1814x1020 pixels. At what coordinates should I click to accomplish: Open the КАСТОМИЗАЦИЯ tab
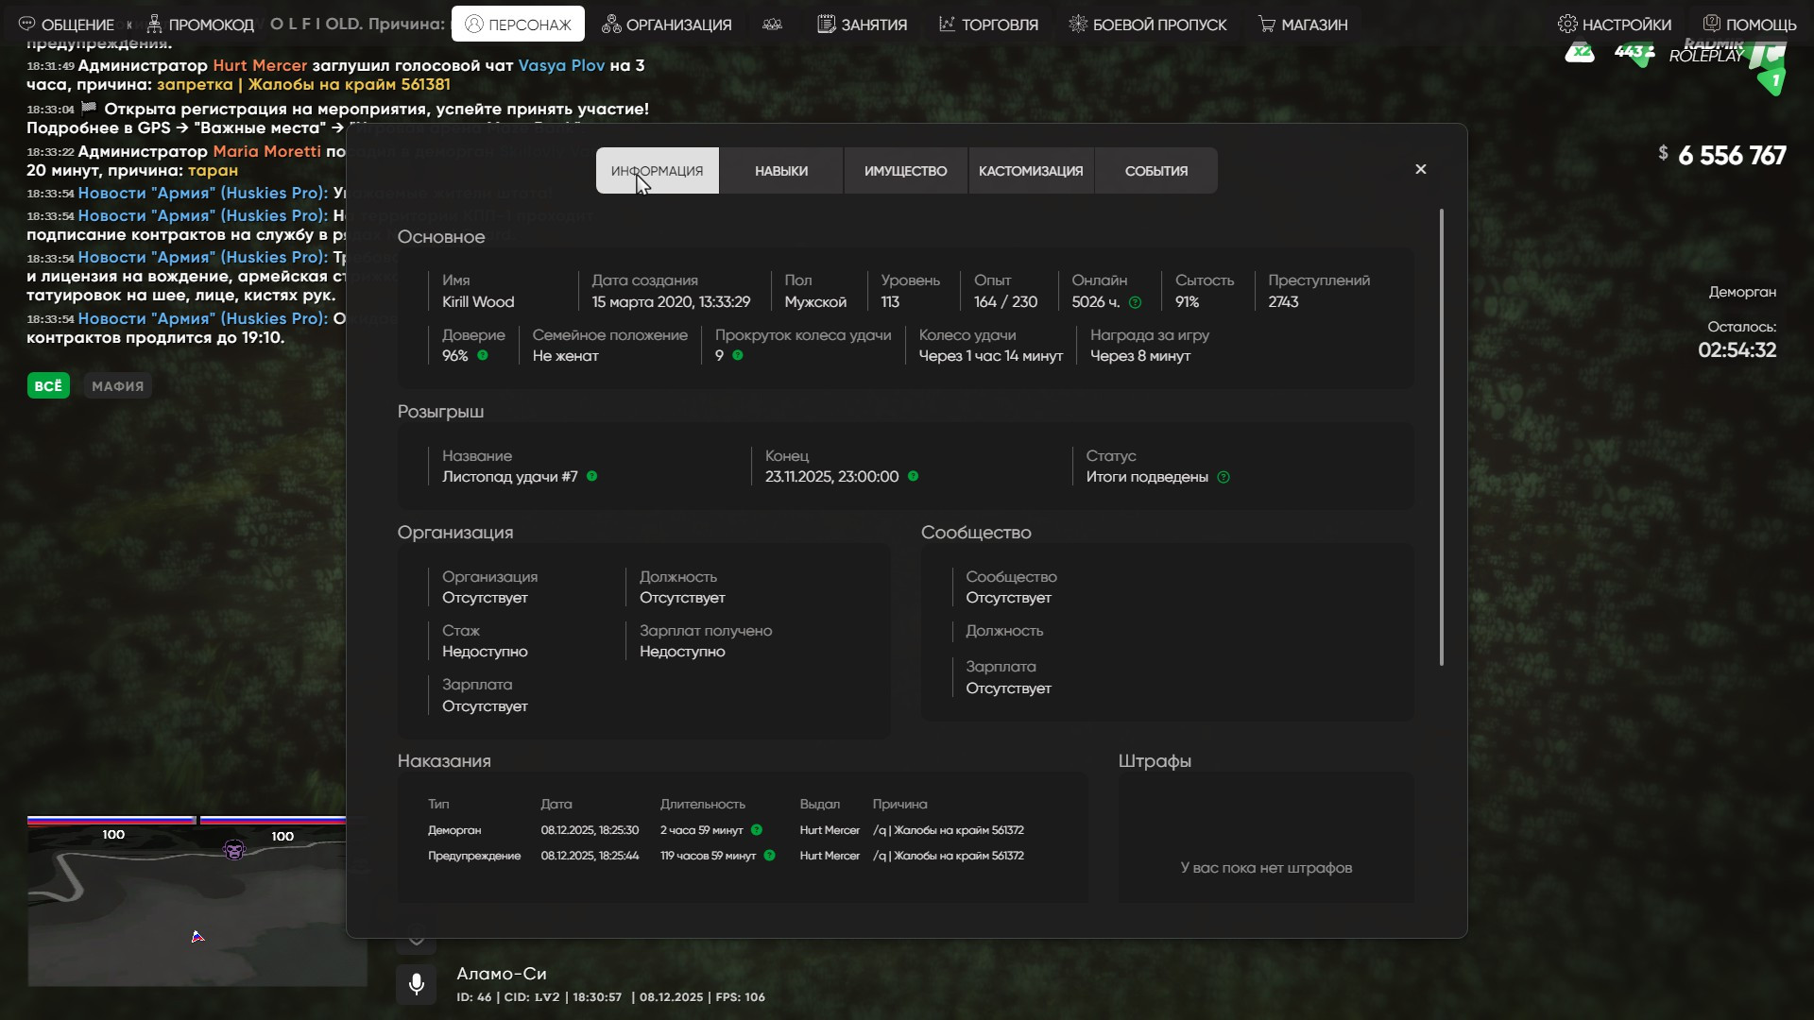1031,171
